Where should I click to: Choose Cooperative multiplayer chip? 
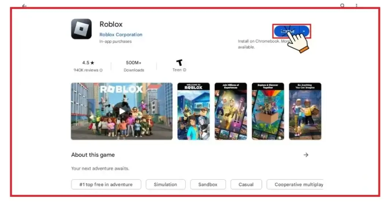(295, 185)
